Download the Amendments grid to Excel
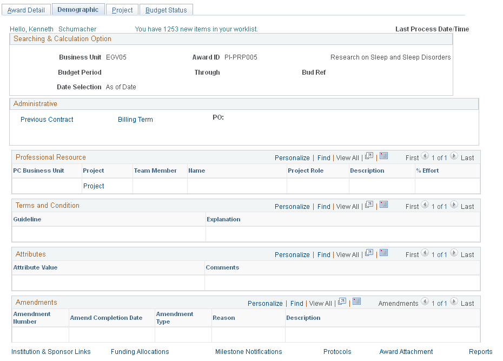This screenshot has height=361, width=503. [x=356, y=301]
